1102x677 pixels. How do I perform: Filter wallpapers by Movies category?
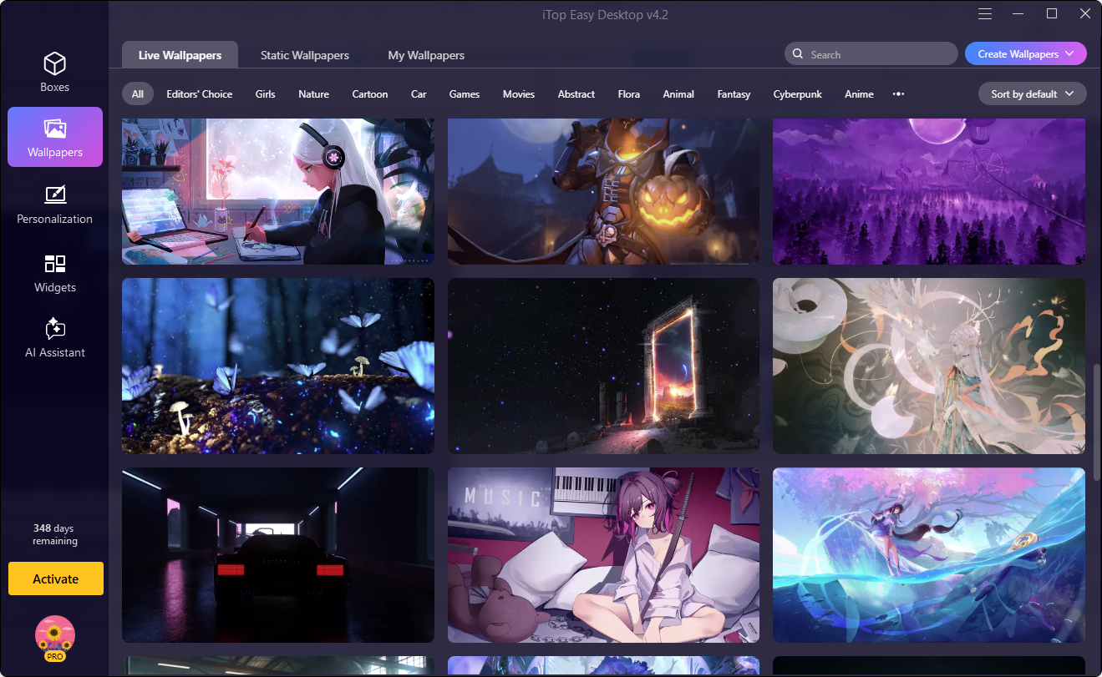point(519,94)
